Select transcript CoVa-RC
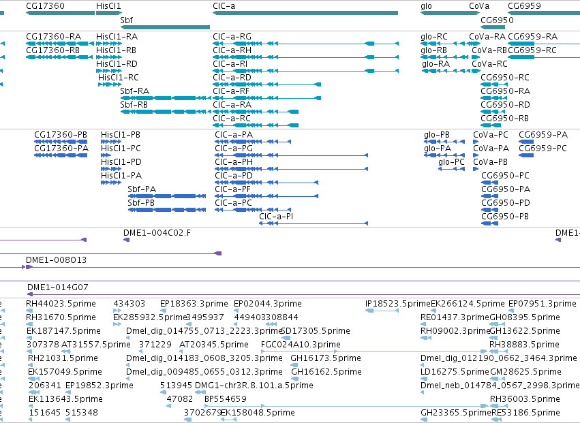The image size is (580, 423). [x=489, y=64]
